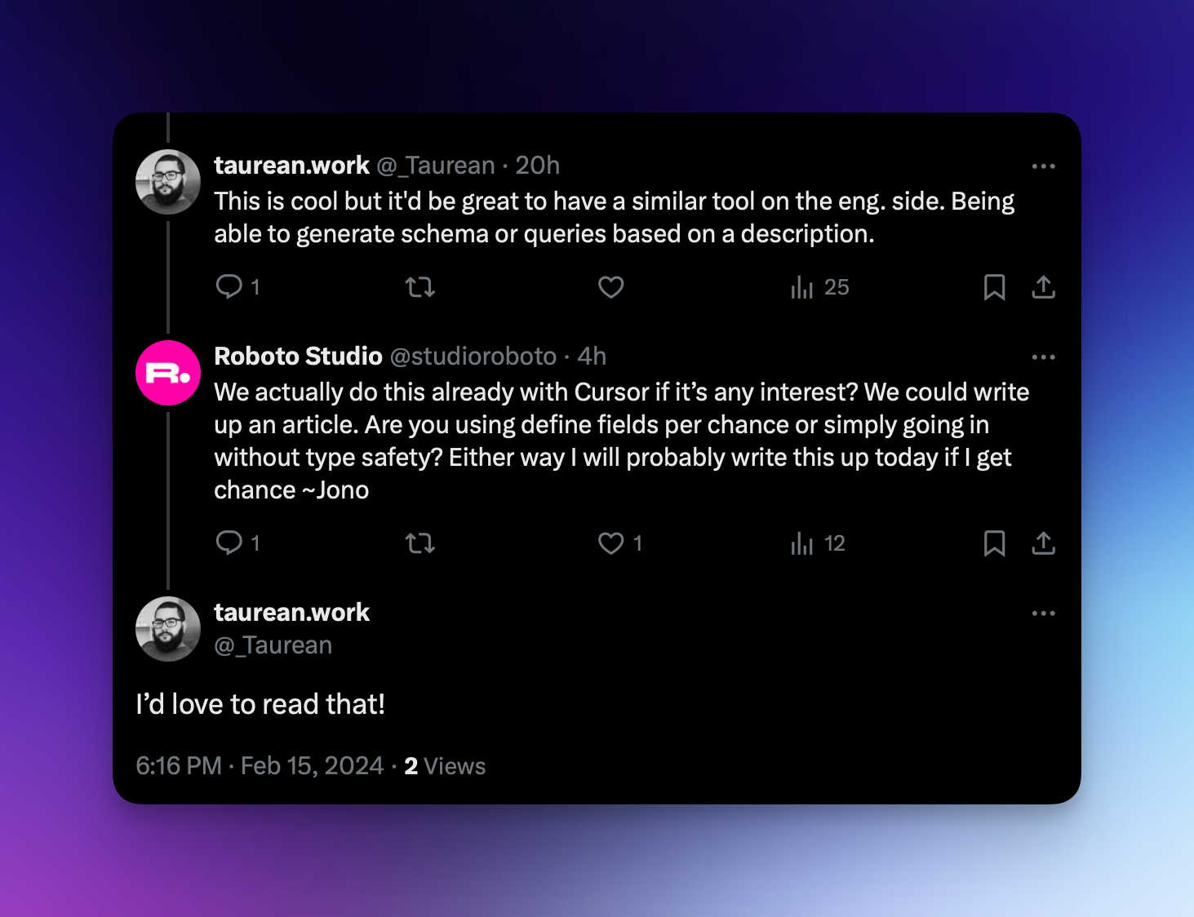Share Roboto Studio's reply

click(1044, 543)
